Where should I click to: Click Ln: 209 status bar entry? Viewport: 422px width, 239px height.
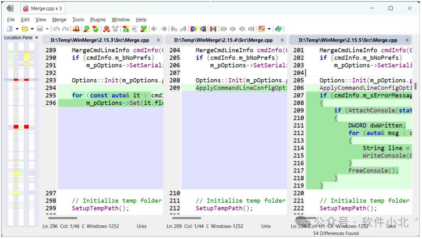tap(174, 226)
